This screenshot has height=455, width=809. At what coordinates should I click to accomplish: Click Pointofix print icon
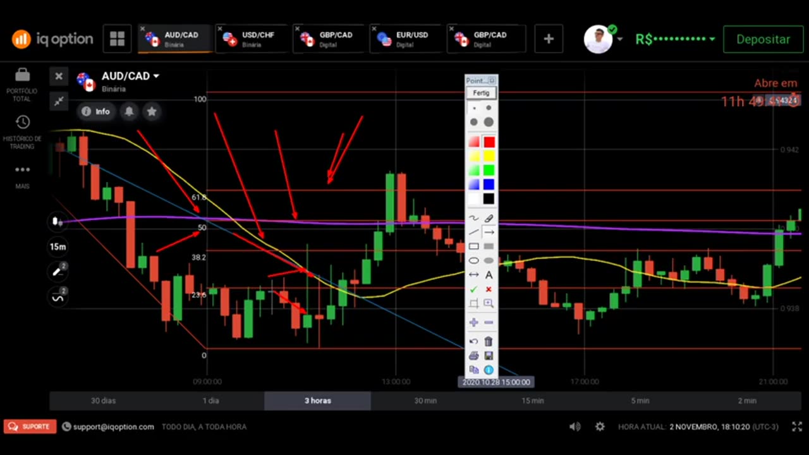point(473,356)
